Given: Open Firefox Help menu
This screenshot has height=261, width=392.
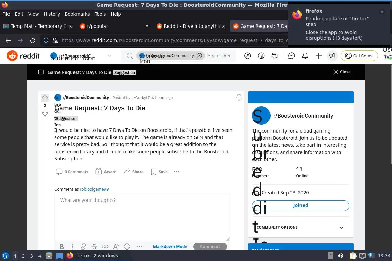Looking at the screenshot, I should [116, 14].
